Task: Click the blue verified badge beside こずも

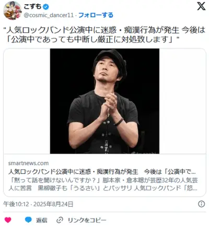Action: click(x=46, y=7)
